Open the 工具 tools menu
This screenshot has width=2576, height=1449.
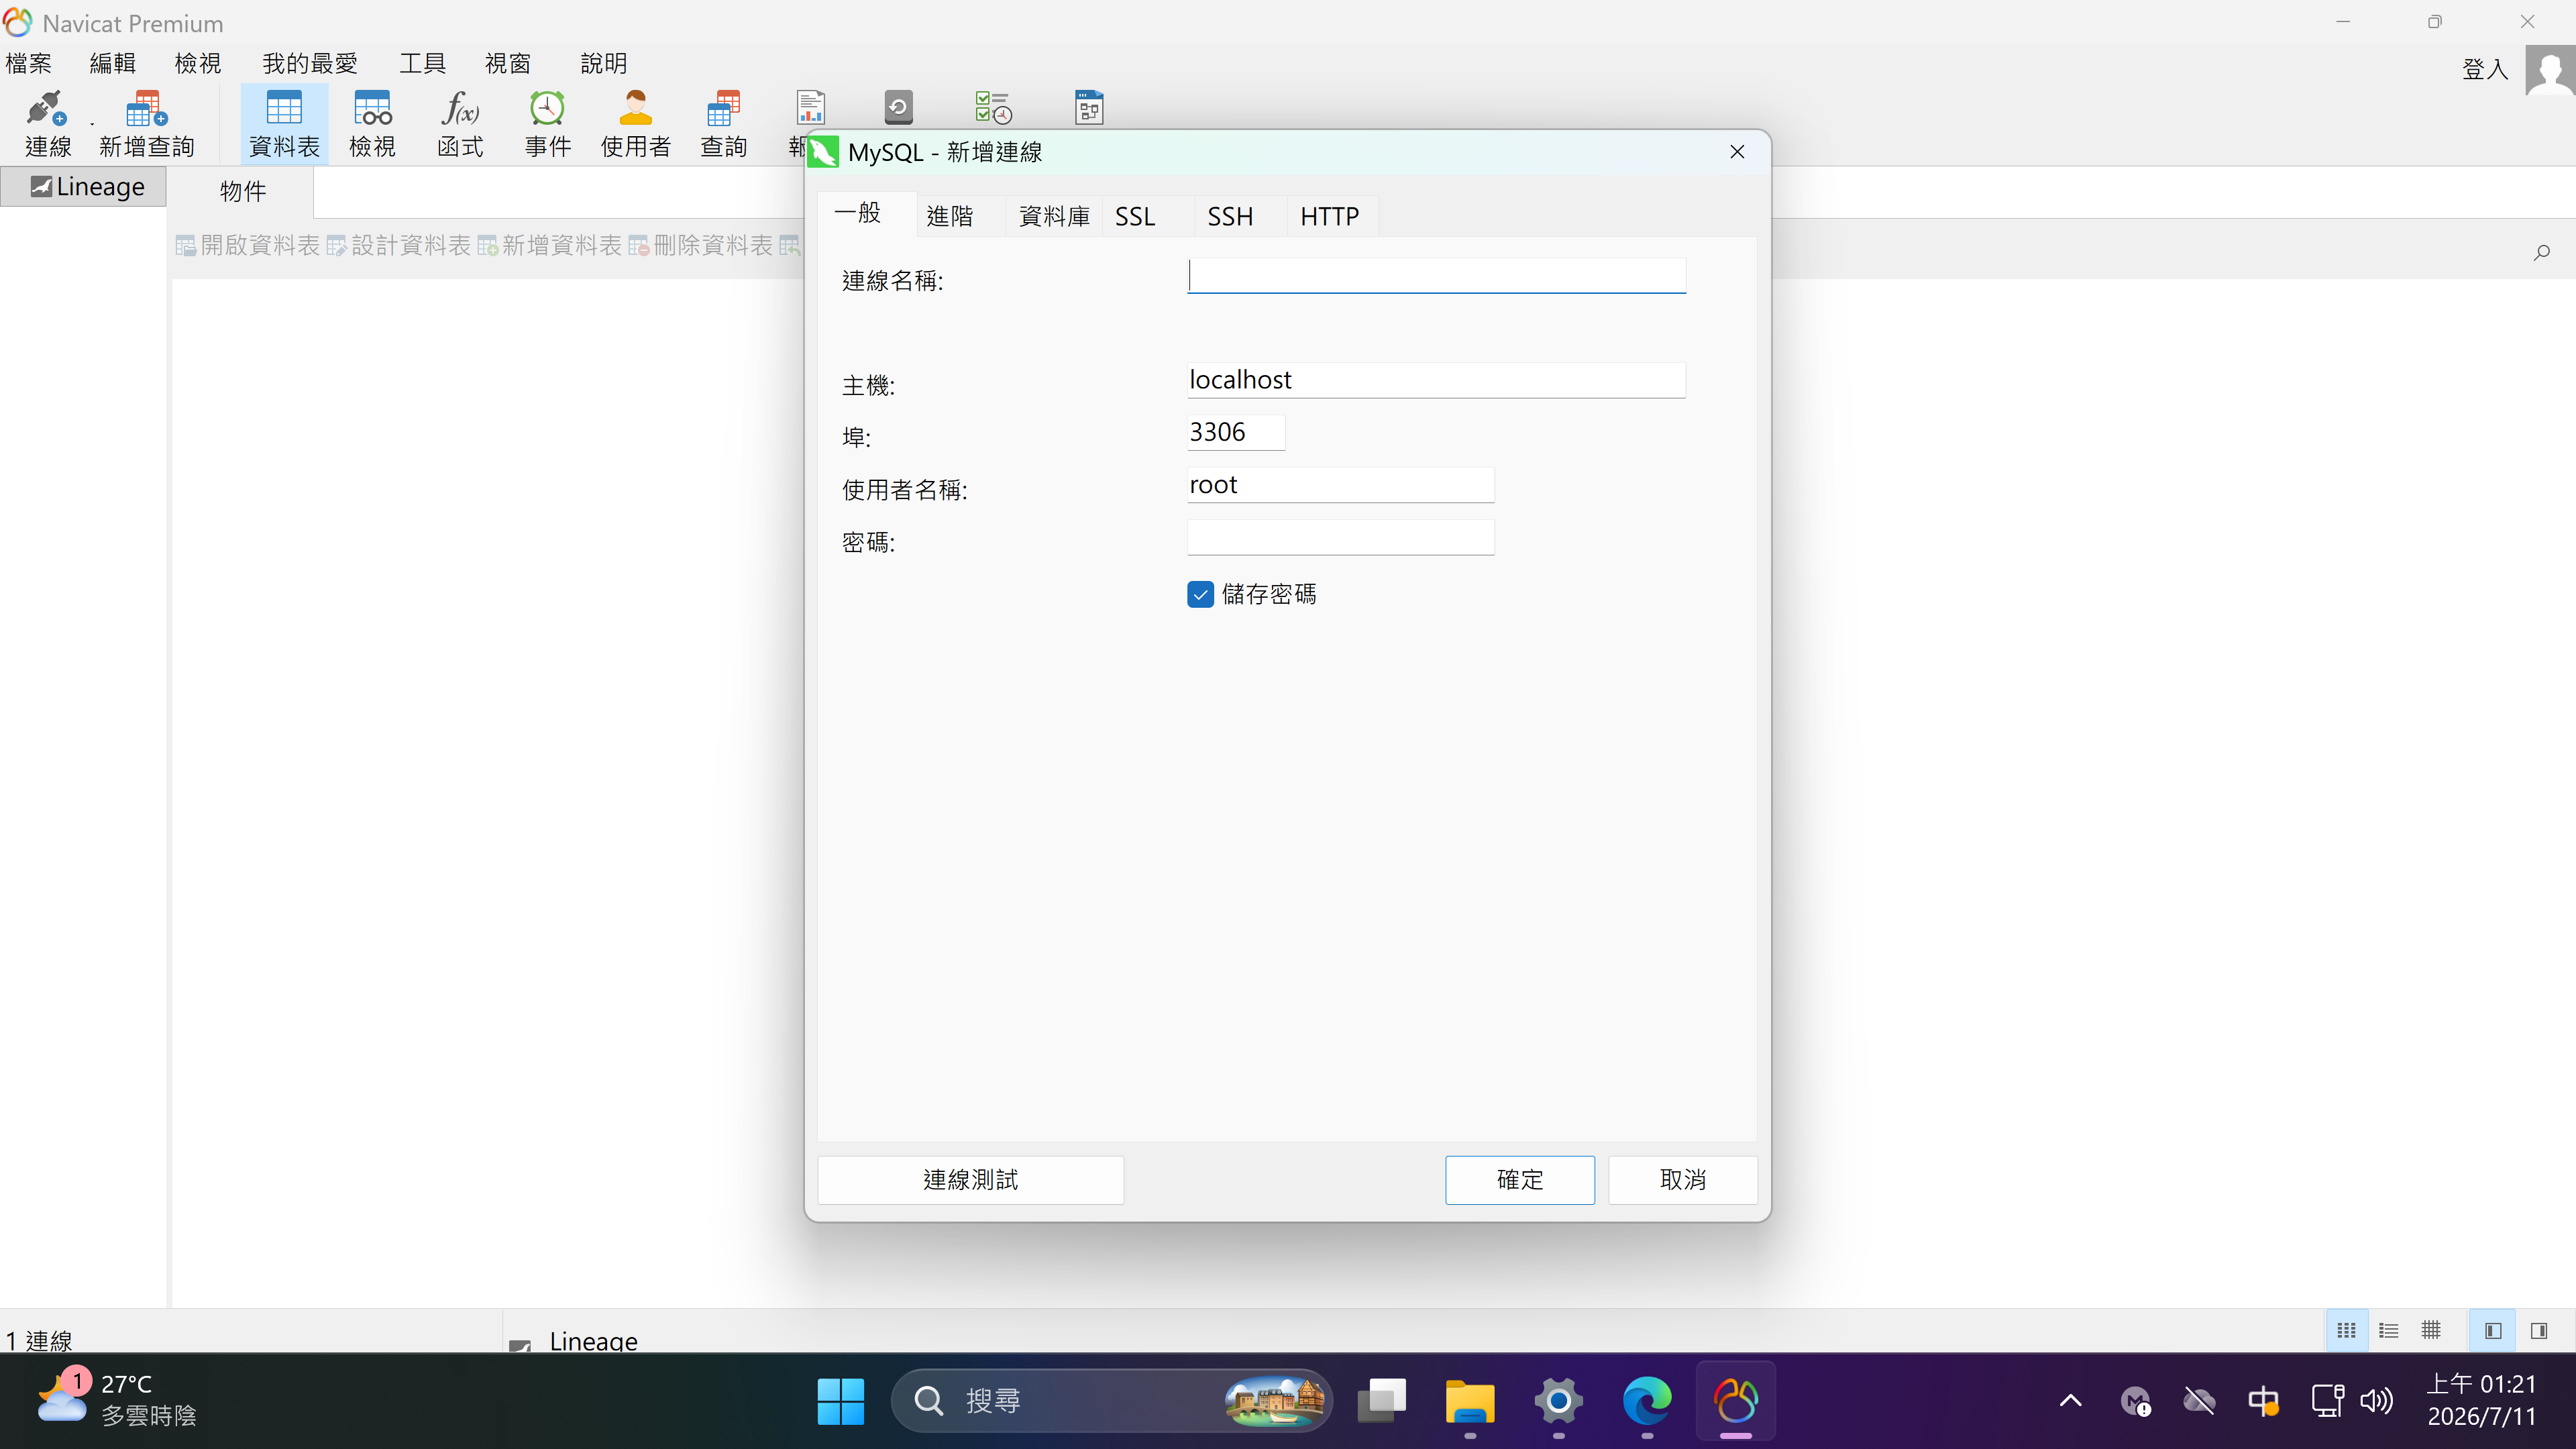point(422,63)
